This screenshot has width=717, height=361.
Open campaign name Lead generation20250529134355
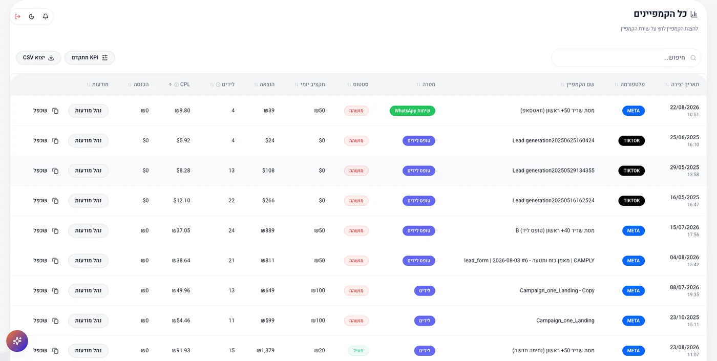[x=554, y=171]
